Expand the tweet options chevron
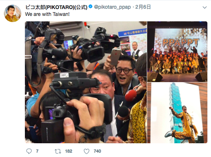Image resolution: width=211 pixels, height=157 pixels. click(x=205, y=7)
